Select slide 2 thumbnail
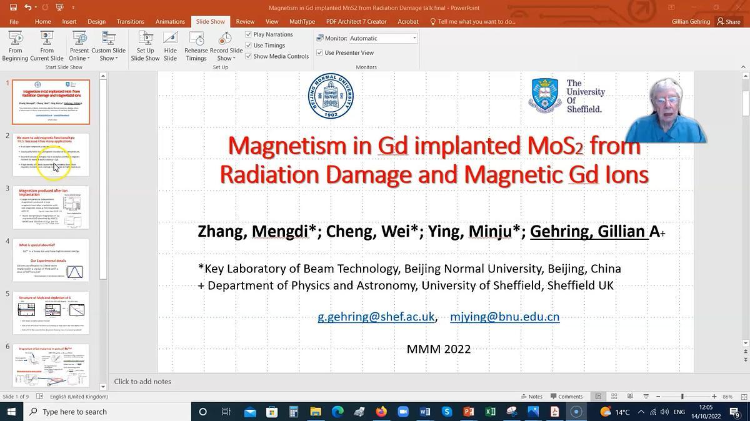This screenshot has width=750, height=421. [52, 155]
